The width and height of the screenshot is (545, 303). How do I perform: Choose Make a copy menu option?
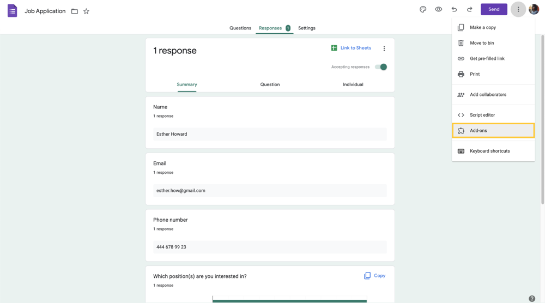coord(482,27)
